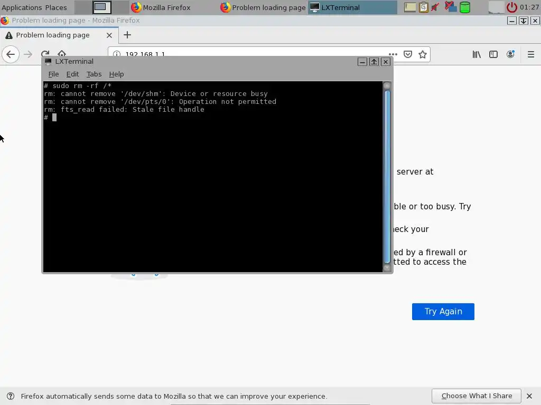
Task: Click Choose What I Share button
Action: coord(477,396)
